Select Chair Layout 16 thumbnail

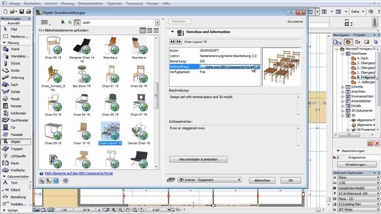(110, 133)
